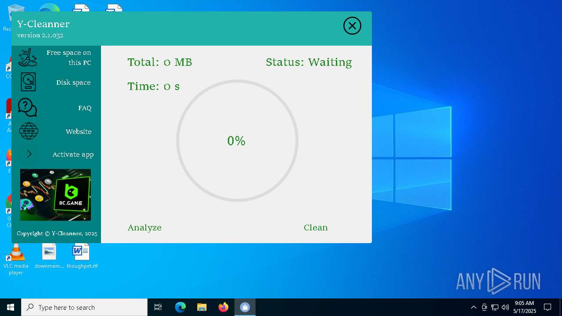Click the BC.GAME advertisement banner
This screenshot has height=316, width=562.
click(55, 195)
